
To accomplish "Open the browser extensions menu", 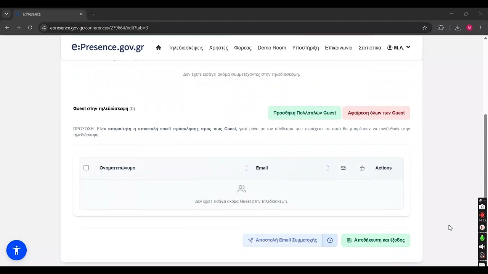I will click(441, 28).
